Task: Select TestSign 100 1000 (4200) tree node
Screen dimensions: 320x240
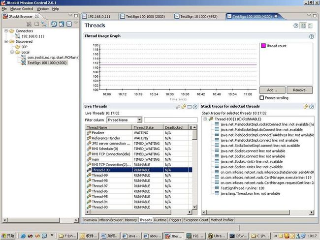Action: click(x=47, y=63)
